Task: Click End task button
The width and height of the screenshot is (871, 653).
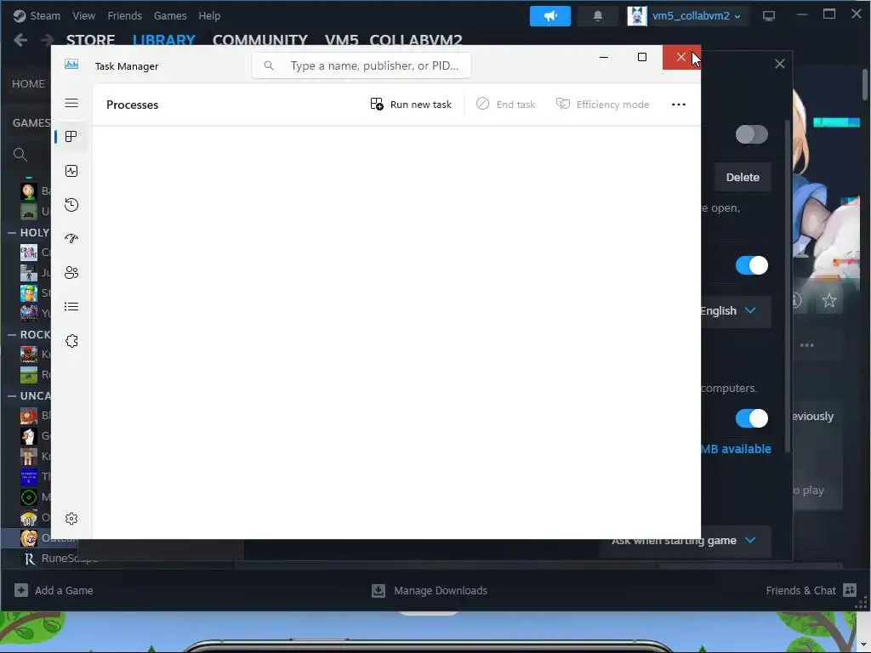Action: (505, 105)
